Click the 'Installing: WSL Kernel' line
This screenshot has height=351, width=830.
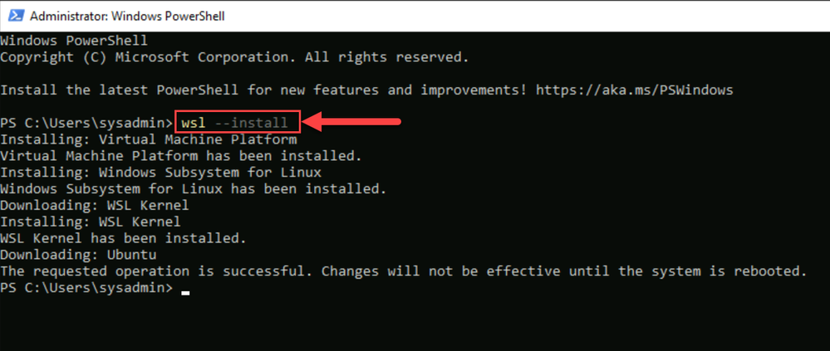pyautogui.click(x=90, y=222)
